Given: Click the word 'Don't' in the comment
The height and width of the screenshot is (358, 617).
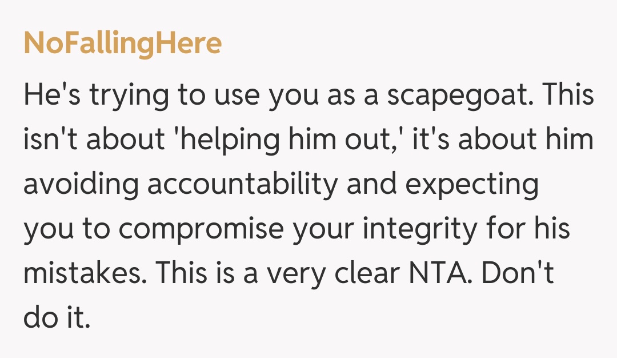Looking at the screenshot, I should coord(519,275).
